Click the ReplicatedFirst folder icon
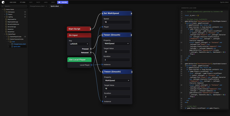The image size is (230, 116). [x=6, y=19]
